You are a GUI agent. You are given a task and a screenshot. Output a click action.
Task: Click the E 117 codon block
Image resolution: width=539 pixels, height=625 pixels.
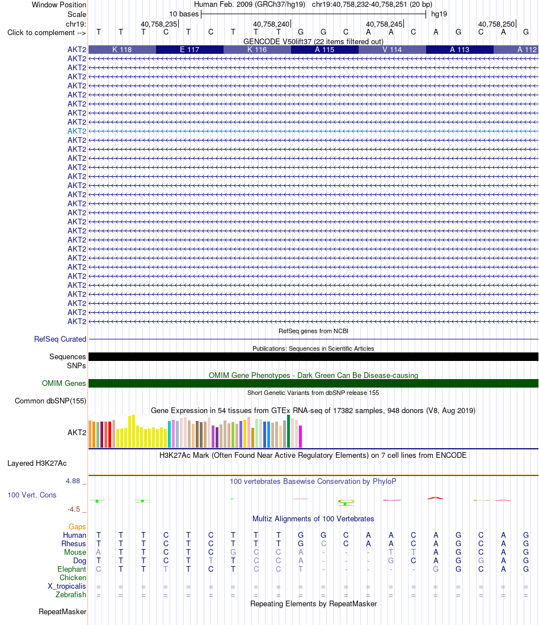point(190,49)
